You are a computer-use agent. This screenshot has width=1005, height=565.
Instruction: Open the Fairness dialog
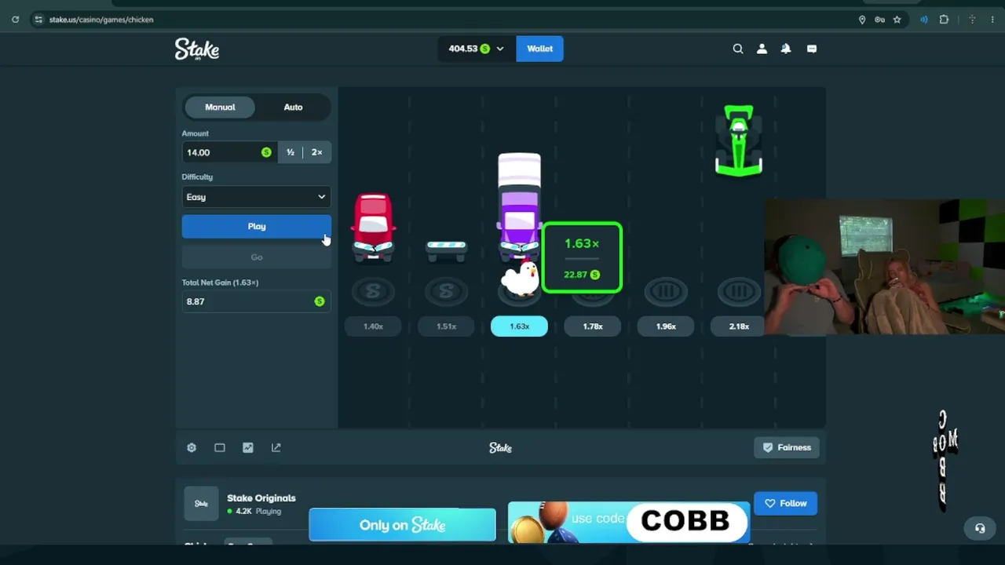point(787,447)
